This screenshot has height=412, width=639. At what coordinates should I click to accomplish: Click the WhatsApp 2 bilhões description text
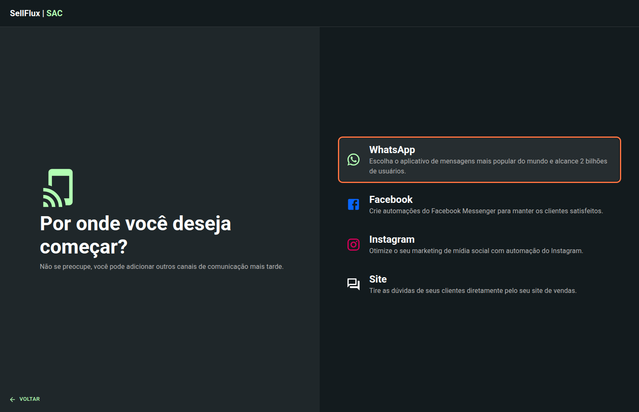488,166
